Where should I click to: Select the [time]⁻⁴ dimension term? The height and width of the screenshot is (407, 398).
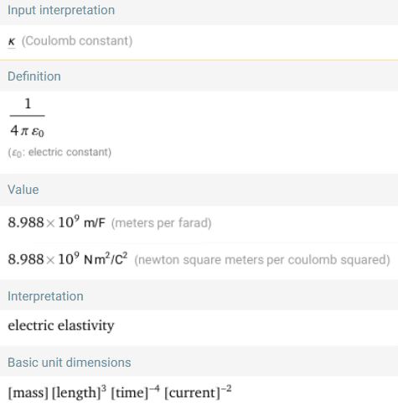[135, 392]
